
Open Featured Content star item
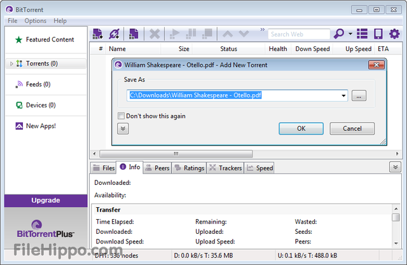point(45,39)
